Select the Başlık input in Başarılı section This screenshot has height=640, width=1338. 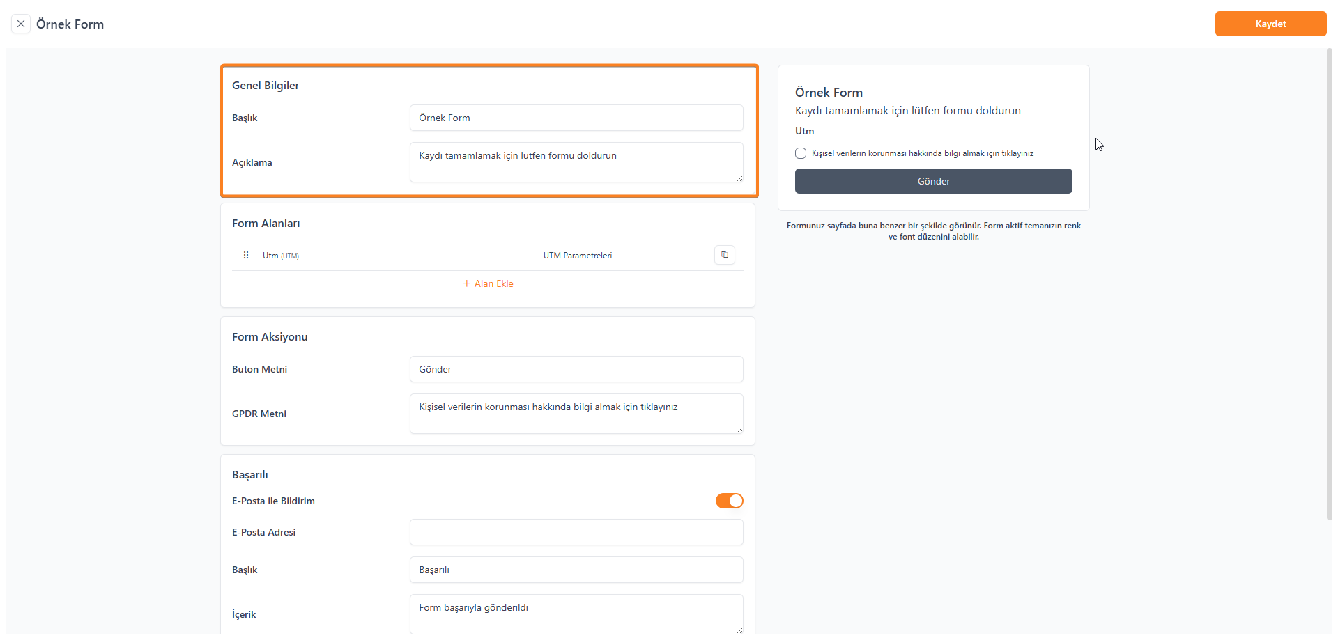pos(576,570)
